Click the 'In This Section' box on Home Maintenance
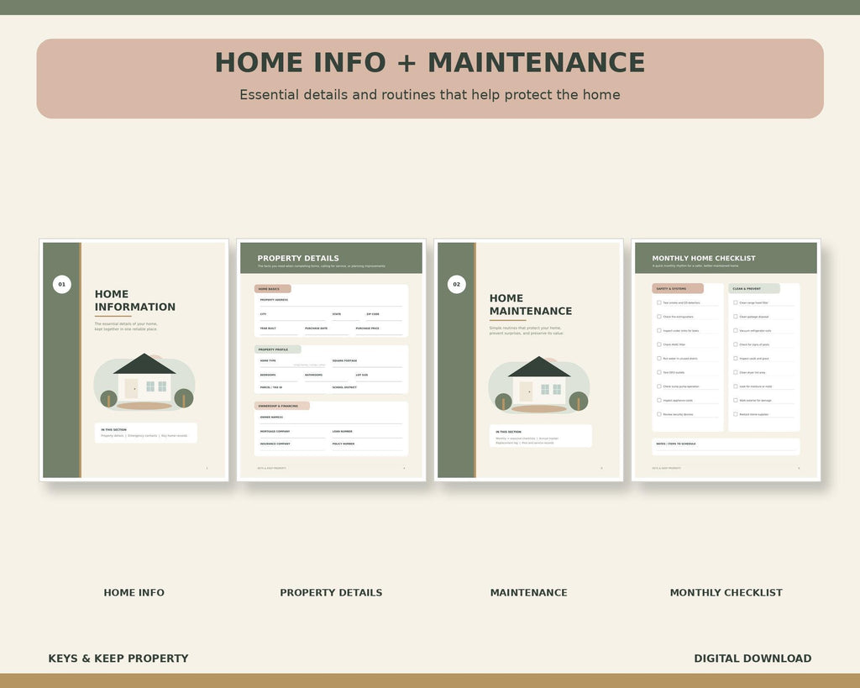This screenshot has height=688, width=860. pos(541,436)
